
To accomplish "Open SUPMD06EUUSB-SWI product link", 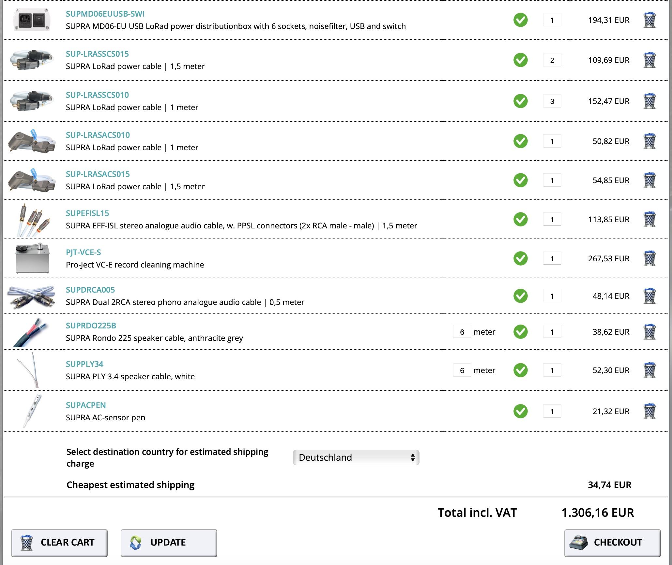I will [x=105, y=14].
